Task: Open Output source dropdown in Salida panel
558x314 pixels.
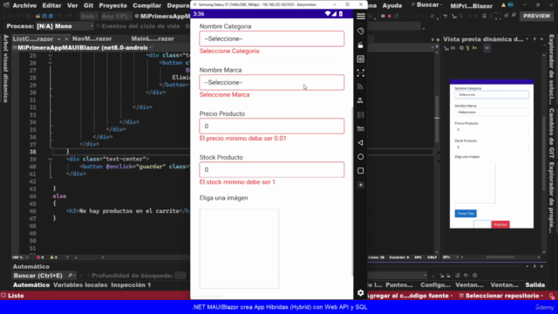Action: (398, 276)
